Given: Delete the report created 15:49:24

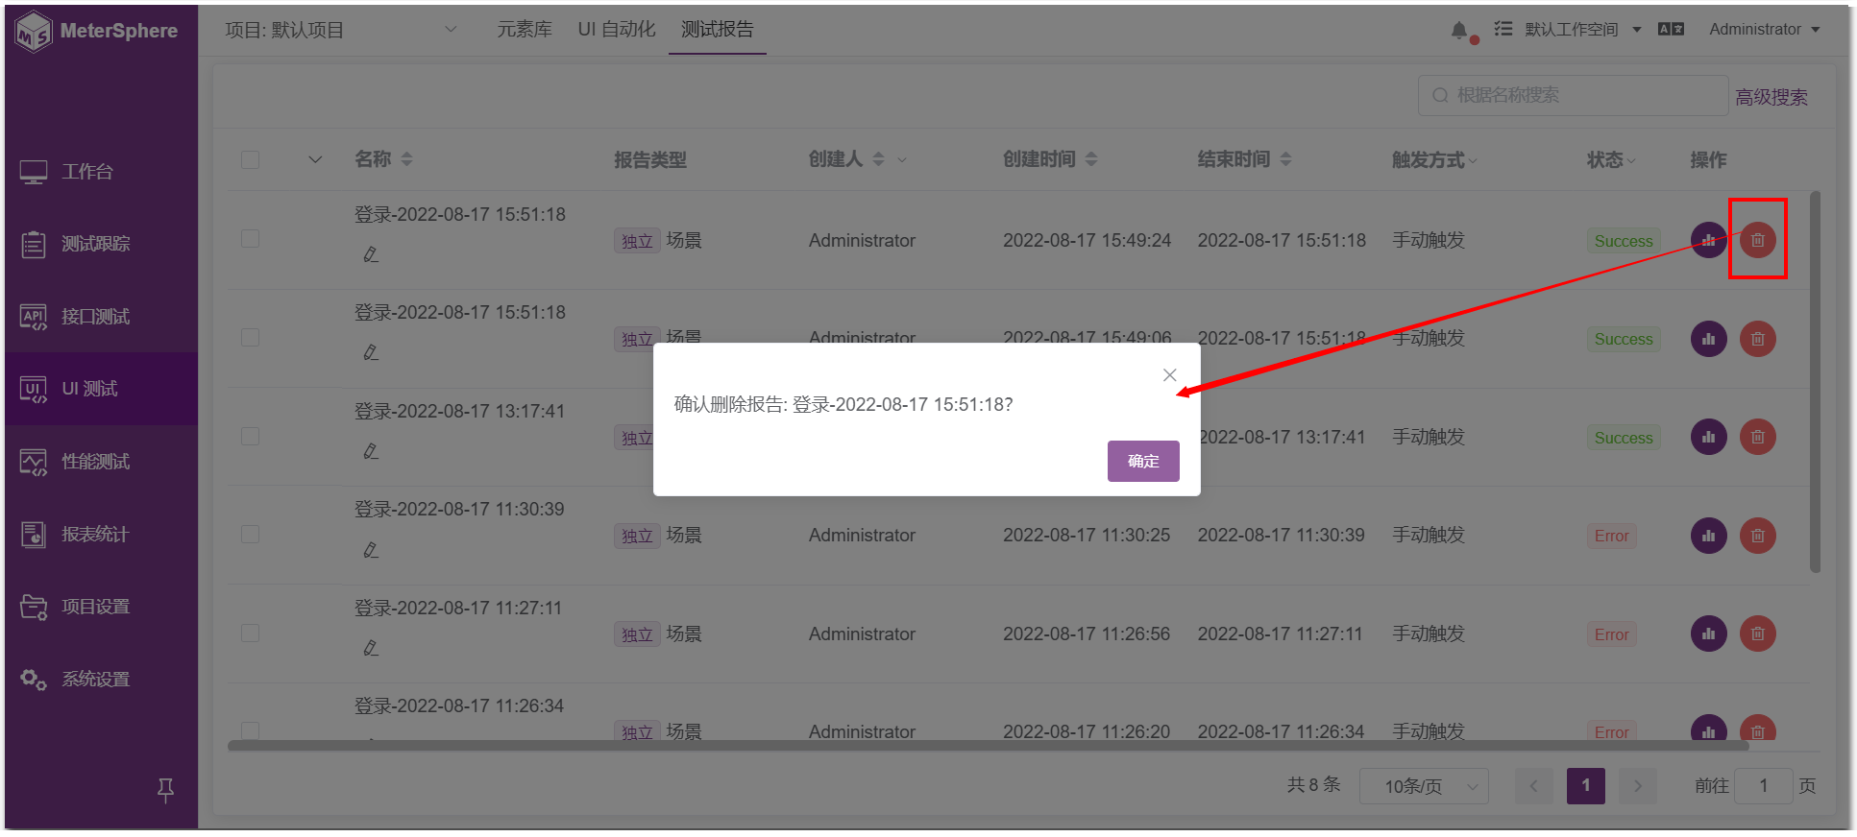Looking at the screenshot, I should 1757,240.
